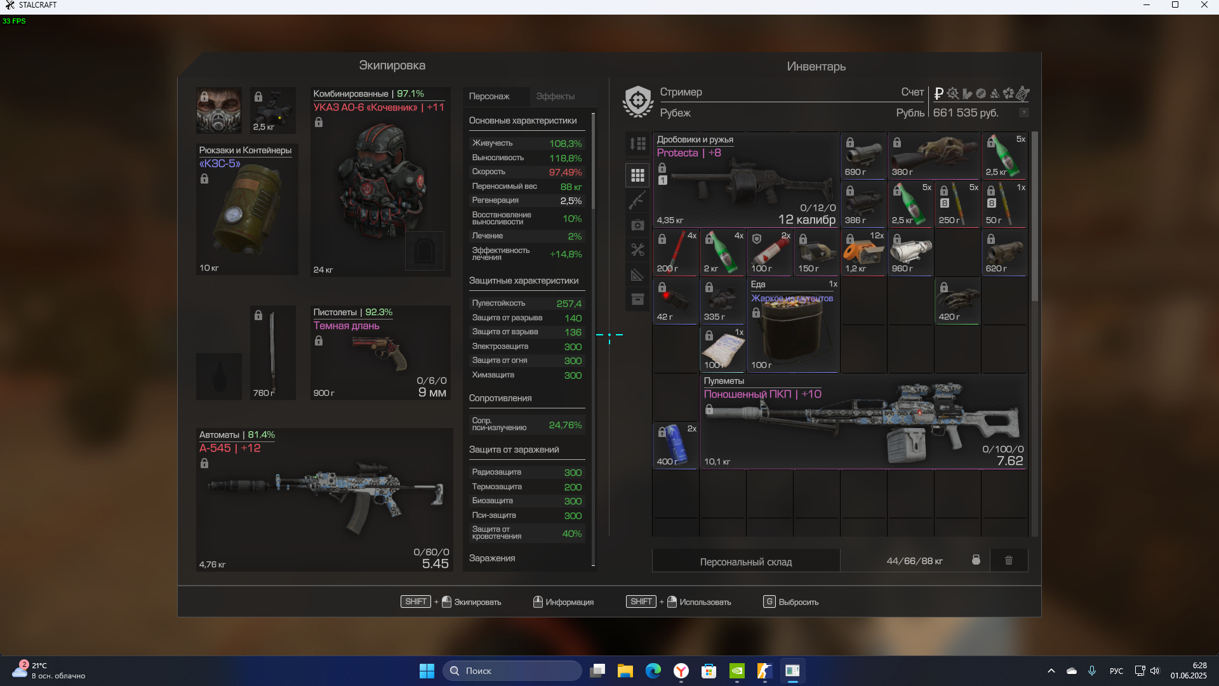Screen dimensions: 1219x686
Task: Click the Темная длань revolver slot
Action: (x=380, y=353)
